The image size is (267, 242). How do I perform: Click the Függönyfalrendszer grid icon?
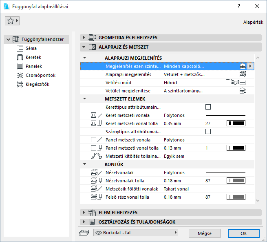16,39
